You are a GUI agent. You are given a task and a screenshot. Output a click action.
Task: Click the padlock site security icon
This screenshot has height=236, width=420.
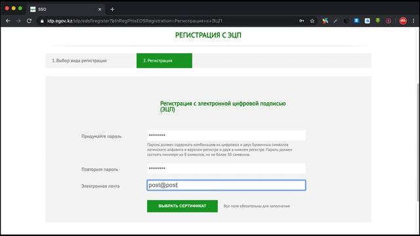click(x=42, y=20)
